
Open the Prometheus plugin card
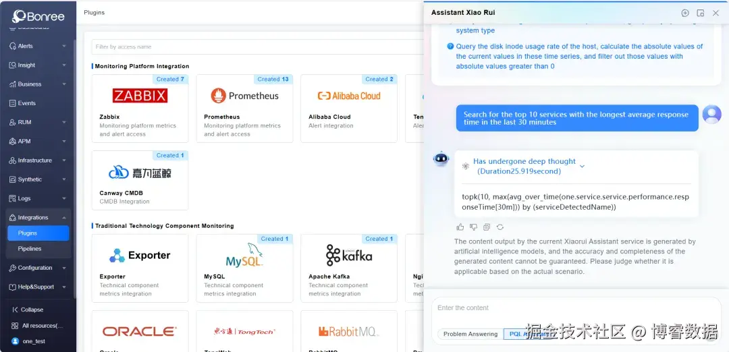(244, 108)
